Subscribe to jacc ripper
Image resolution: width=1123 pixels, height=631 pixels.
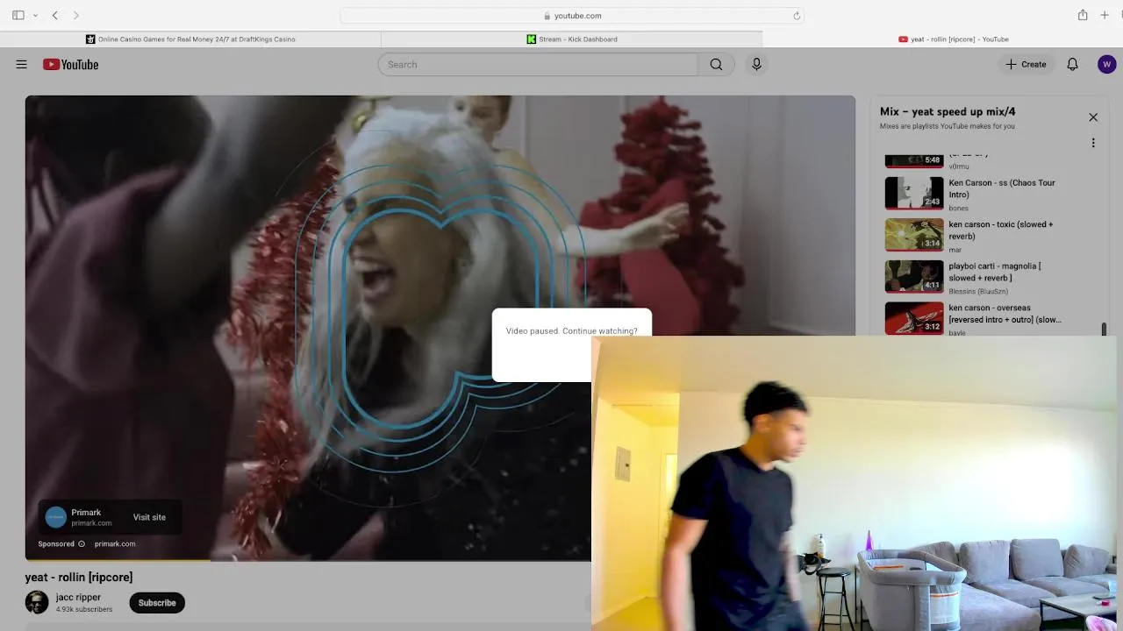click(157, 602)
